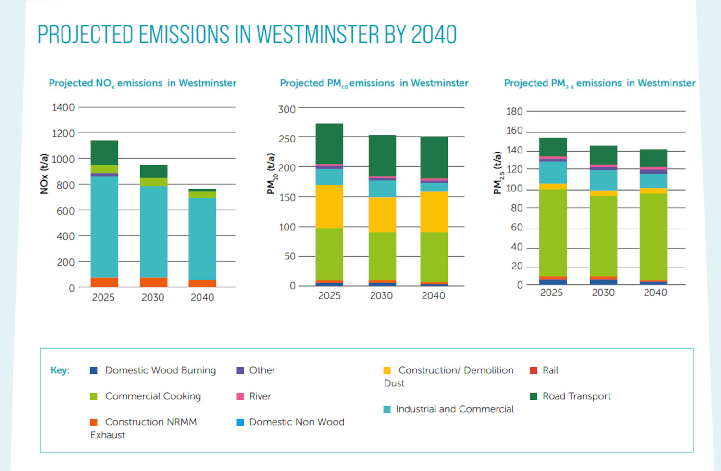Click the Rail red legend swatch
The width and height of the screenshot is (721, 471).
tap(534, 370)
